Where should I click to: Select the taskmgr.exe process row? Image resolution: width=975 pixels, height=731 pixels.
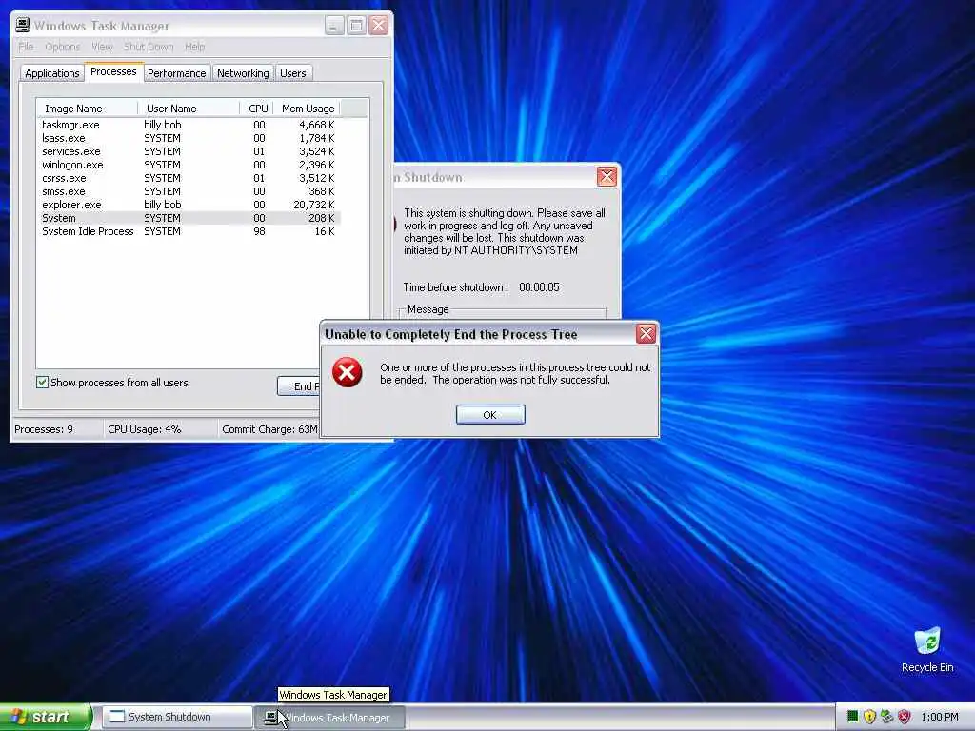(x=189, y=125)
